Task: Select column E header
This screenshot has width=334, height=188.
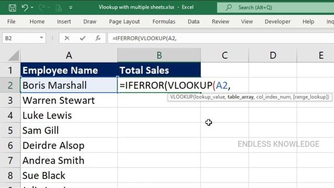Action: pos(315,55)
